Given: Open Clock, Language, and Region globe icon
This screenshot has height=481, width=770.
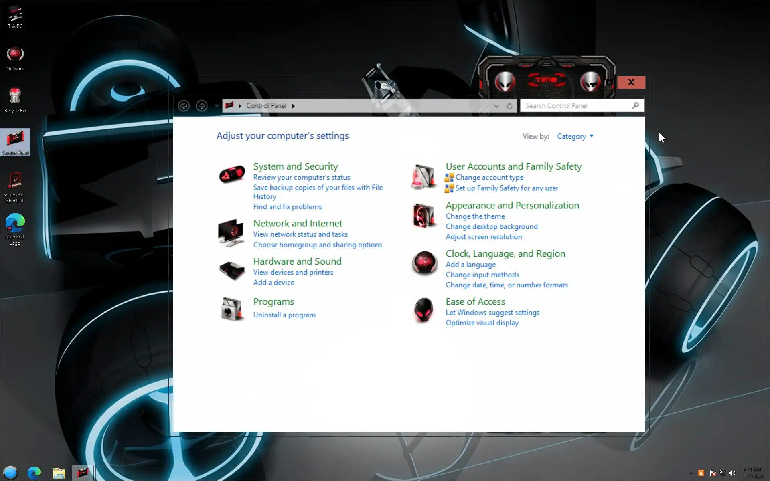Looking at the screenshot, I should (x=424, y=263).
